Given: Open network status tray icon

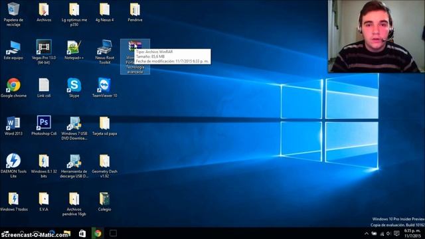Looking at the screenshot, I should [382, 234].
